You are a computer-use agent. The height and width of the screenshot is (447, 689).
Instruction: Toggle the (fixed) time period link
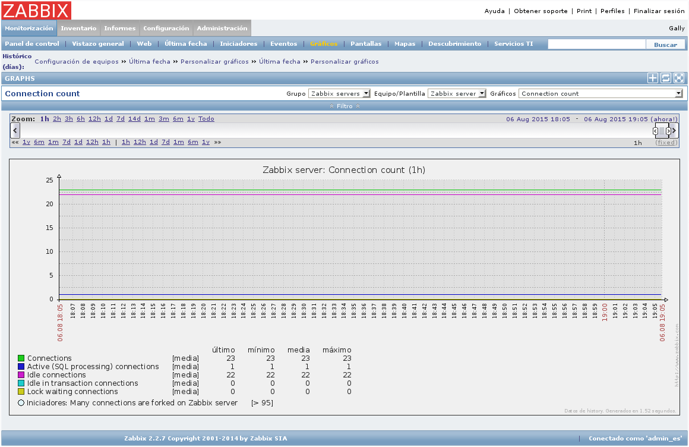point(666,143)
